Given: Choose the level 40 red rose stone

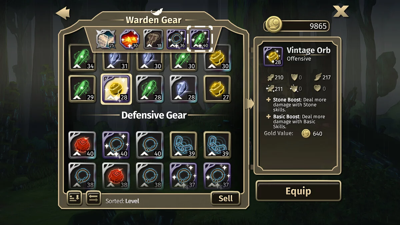Looking at the screenshot, I should (x=82, y=145).
